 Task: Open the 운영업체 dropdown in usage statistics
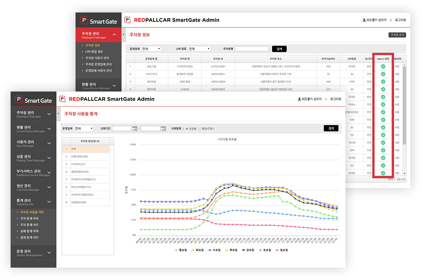pos(84,129)
